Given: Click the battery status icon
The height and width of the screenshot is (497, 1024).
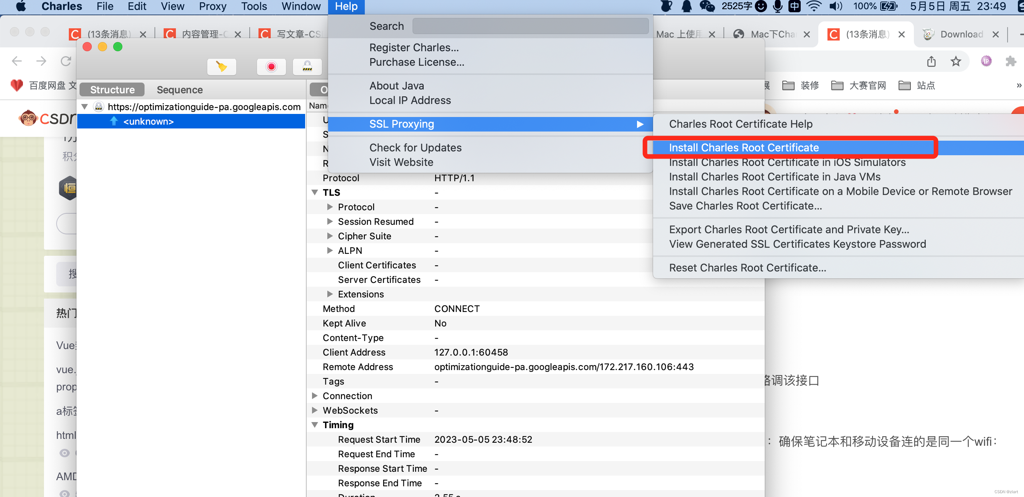Looking at the screenshot, I should [888, 6].
